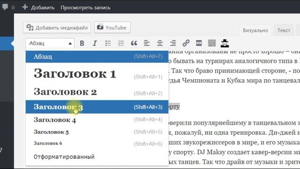This screenshot has width=300, height=169.
Task: Click the paragraph line mentioning DJ Maksy
Action: (234, 152)
